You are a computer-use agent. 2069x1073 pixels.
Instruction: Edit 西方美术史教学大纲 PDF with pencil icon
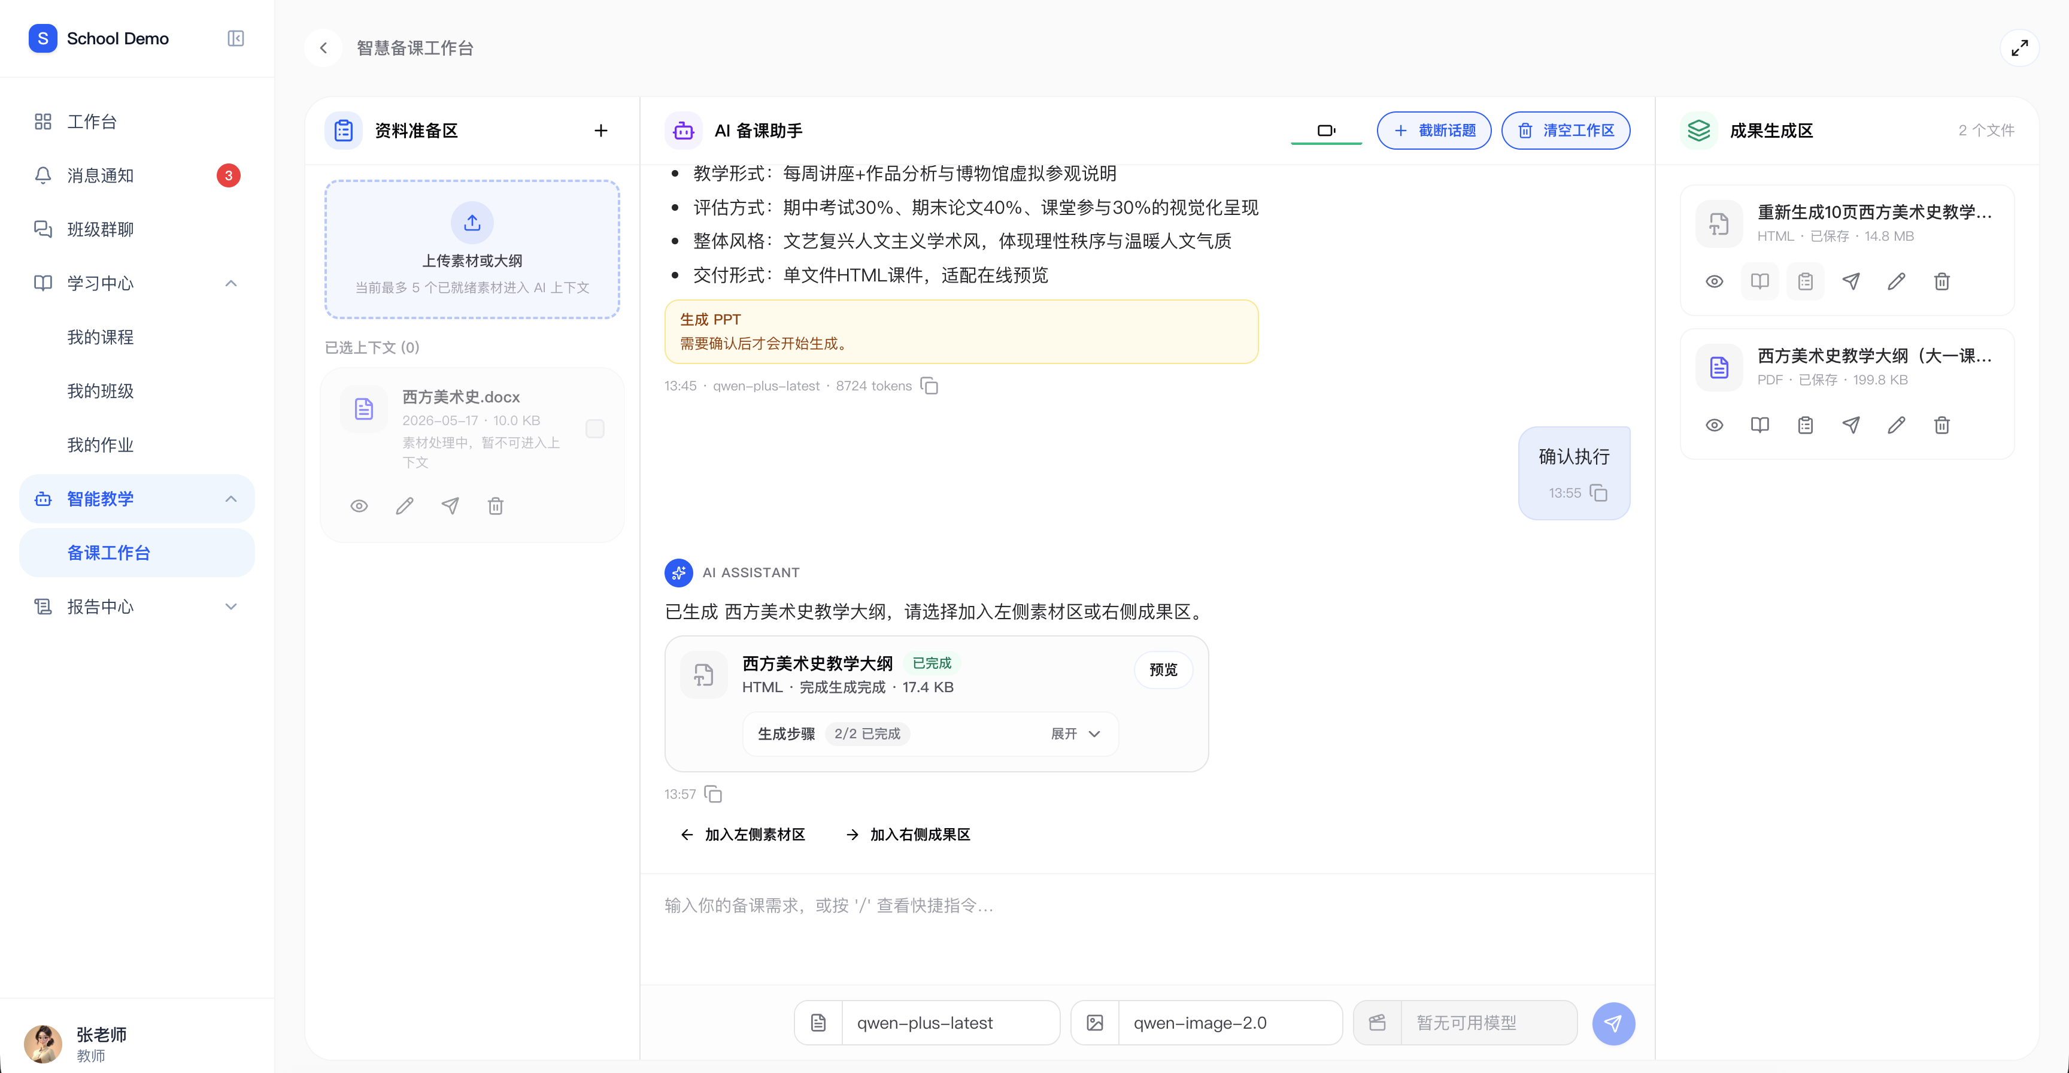(x=1897, y=426)
